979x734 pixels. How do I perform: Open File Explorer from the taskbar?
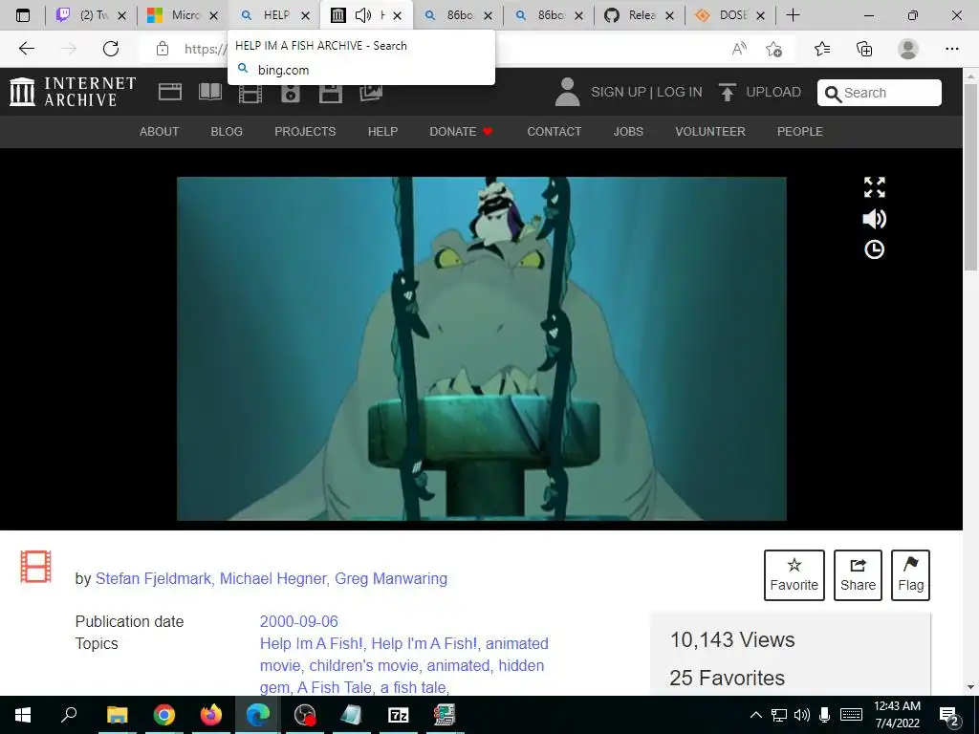point(117,715)
